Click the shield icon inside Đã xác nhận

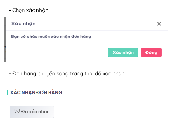17,111
